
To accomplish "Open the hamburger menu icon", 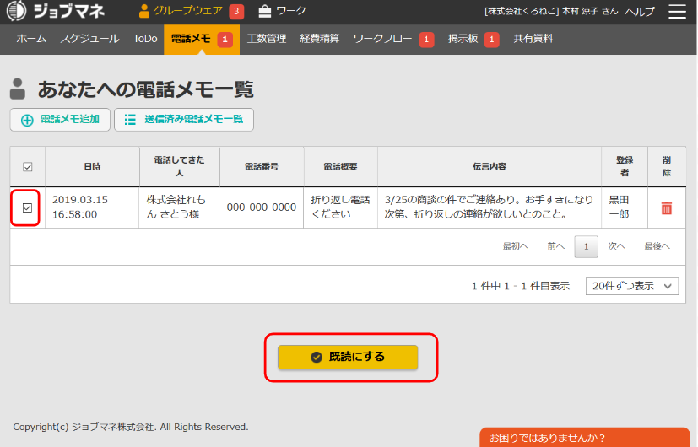I will [677, 12].
